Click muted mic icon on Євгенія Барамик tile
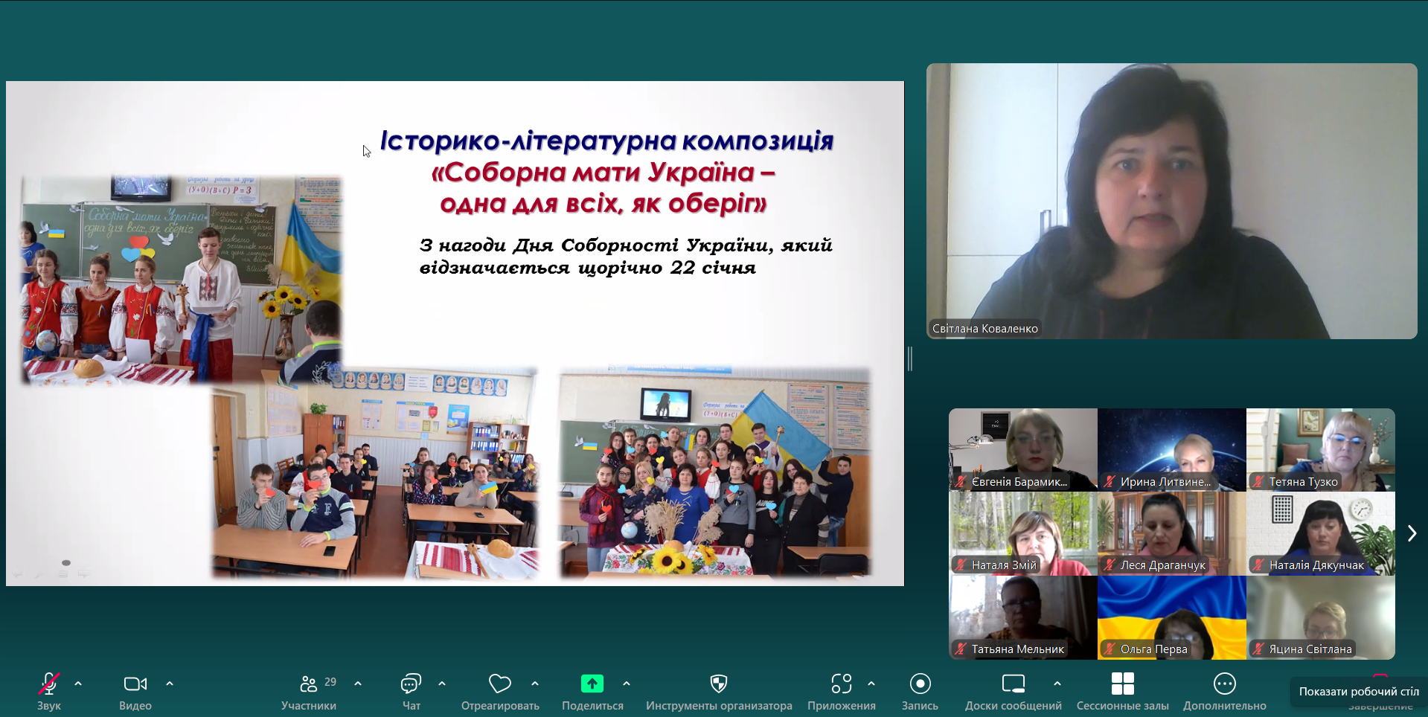This screenshot has width=1428, height=717. coord(961,482)
